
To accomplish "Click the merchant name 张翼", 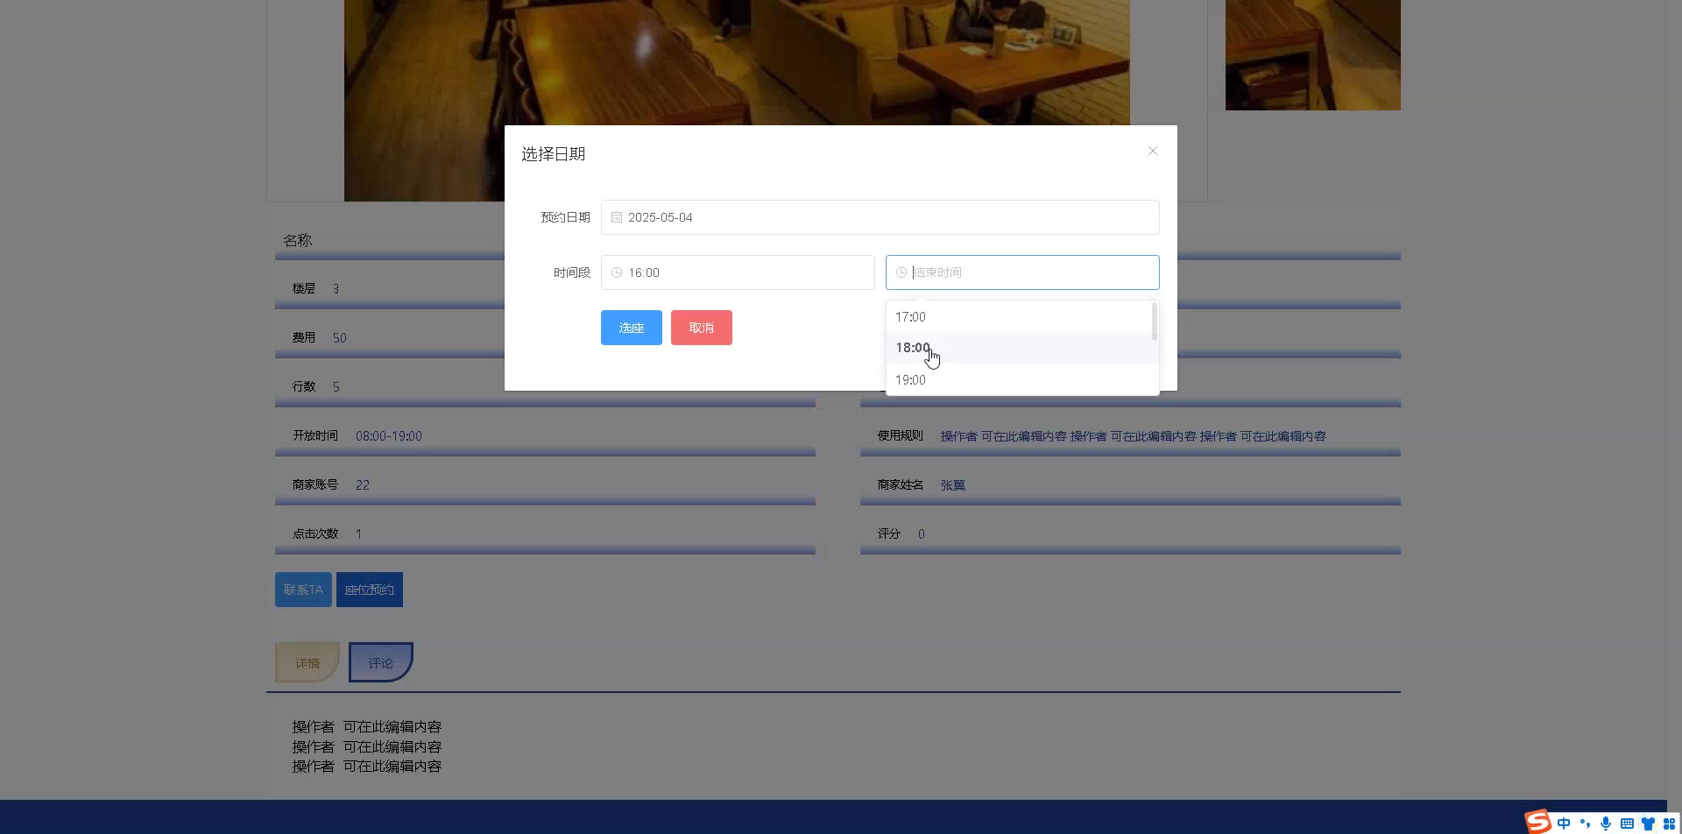I will pos(953,485).
